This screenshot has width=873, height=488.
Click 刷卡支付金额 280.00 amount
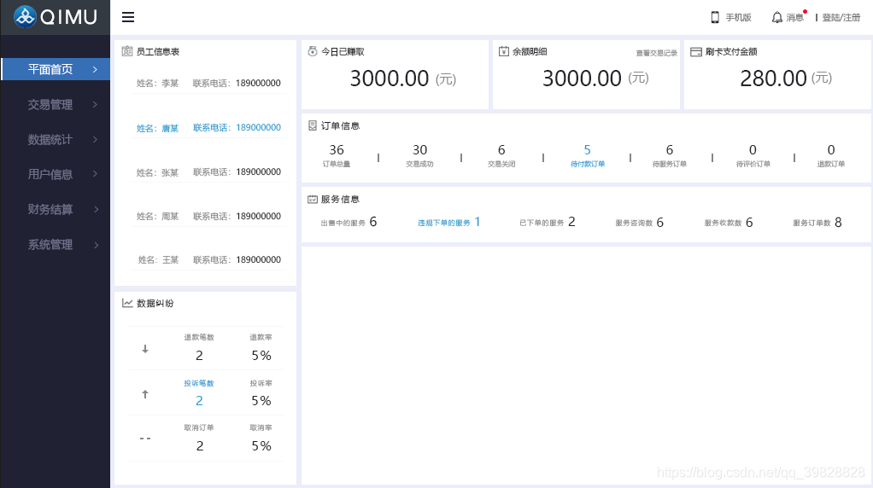click(x=773, y=78)
